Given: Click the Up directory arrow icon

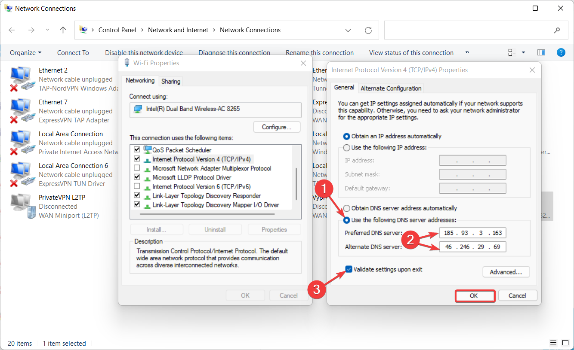Looking at the screenshot, I should pyautogui.click(x=63, y=30).
